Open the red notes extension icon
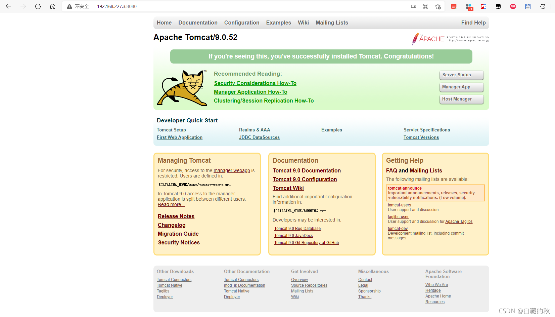 point(454,6)
